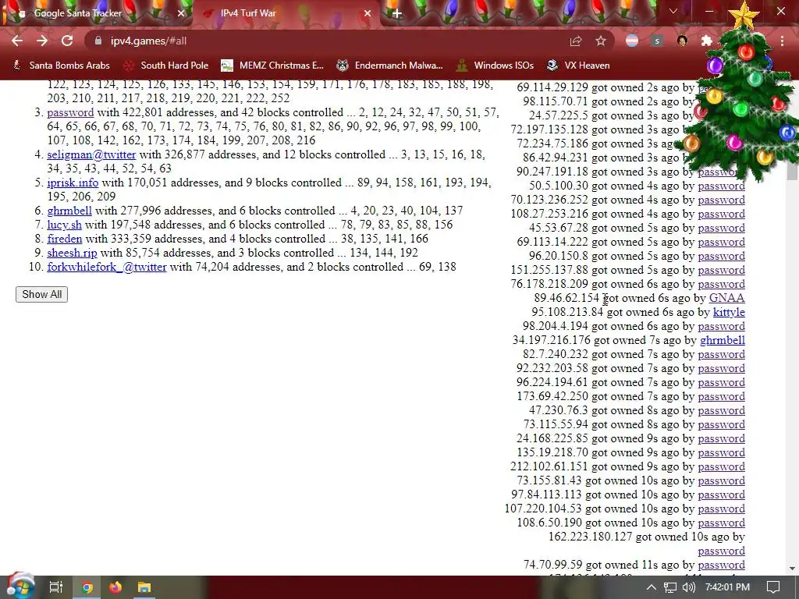
Task: Click the Windows ISOs bookmark favicon
Action: tap(462, 66)
